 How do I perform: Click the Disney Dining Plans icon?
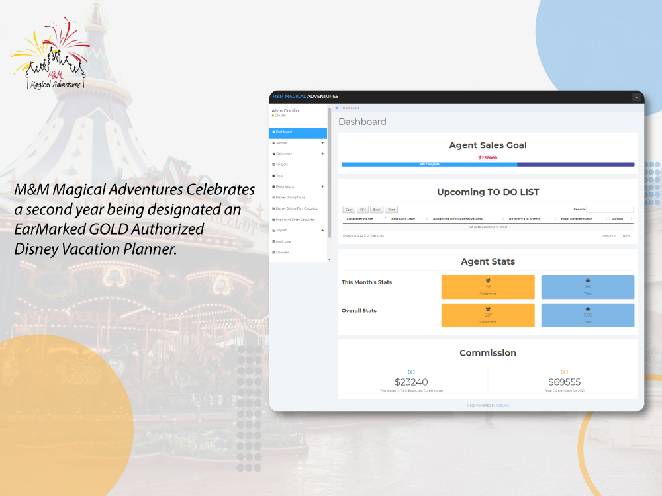point(273,197)
